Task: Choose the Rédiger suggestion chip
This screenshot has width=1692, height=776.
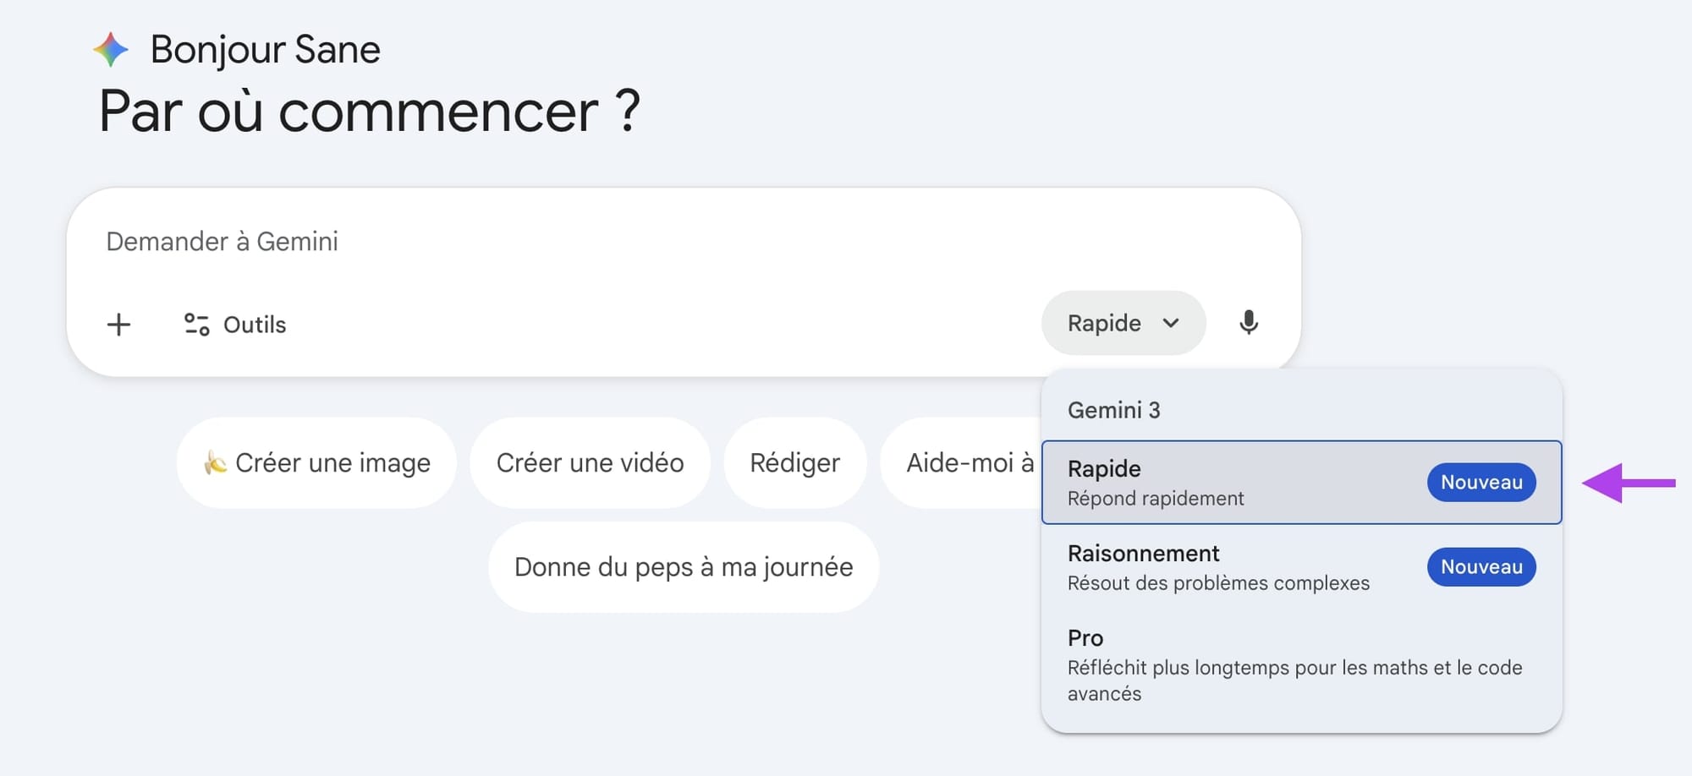Action: tap(794, 462)
